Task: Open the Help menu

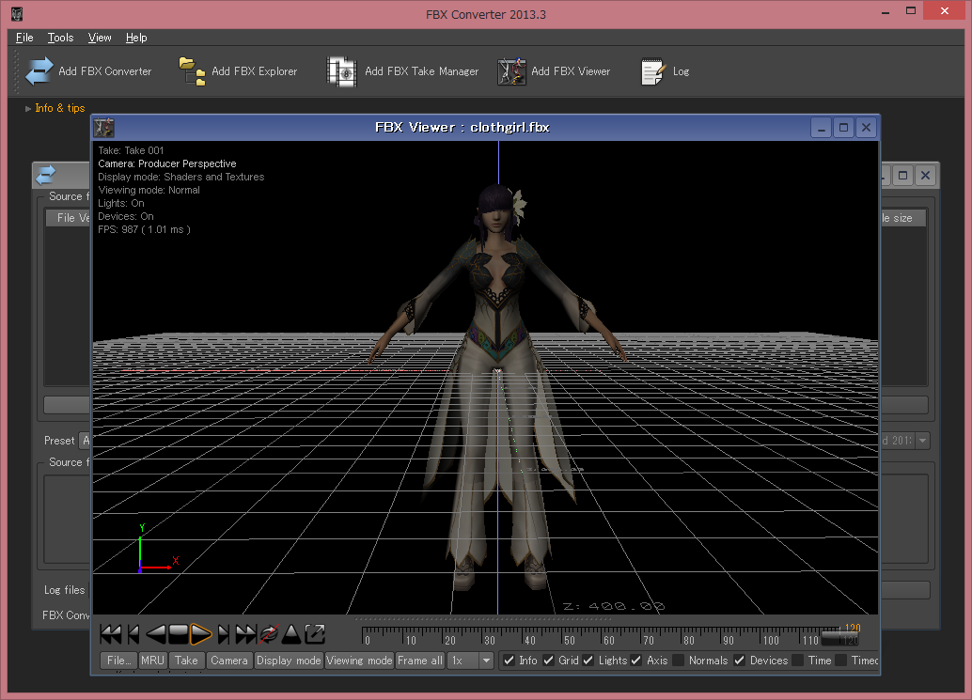Action: (x=136, y=38)
